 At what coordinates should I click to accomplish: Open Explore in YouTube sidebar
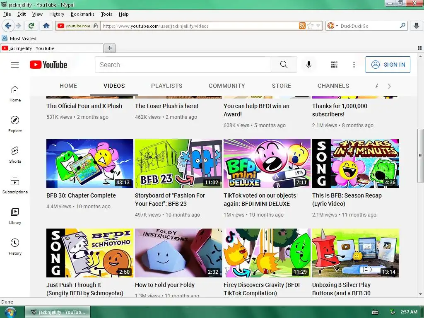15,124
